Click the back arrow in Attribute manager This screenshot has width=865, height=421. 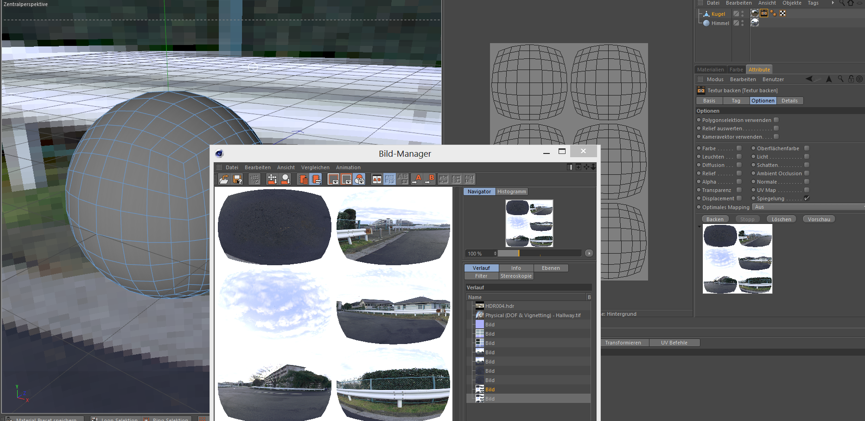809,79
